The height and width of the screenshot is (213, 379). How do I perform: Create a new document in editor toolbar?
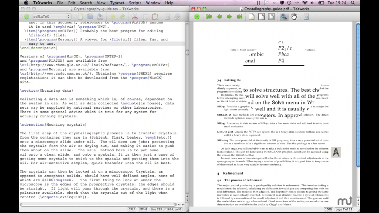pyautogui.click(x=81, y=17)
